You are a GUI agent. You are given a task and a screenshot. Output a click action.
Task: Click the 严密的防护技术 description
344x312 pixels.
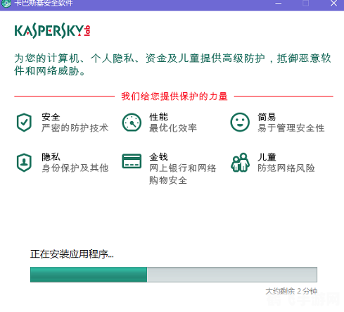point(75,128)
